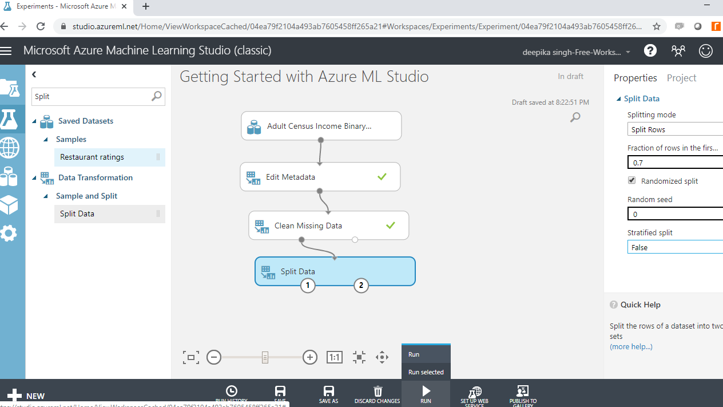The image size is (723, 407).
Task: Open the Stratified split dropdown
Action: pos(675,247)
